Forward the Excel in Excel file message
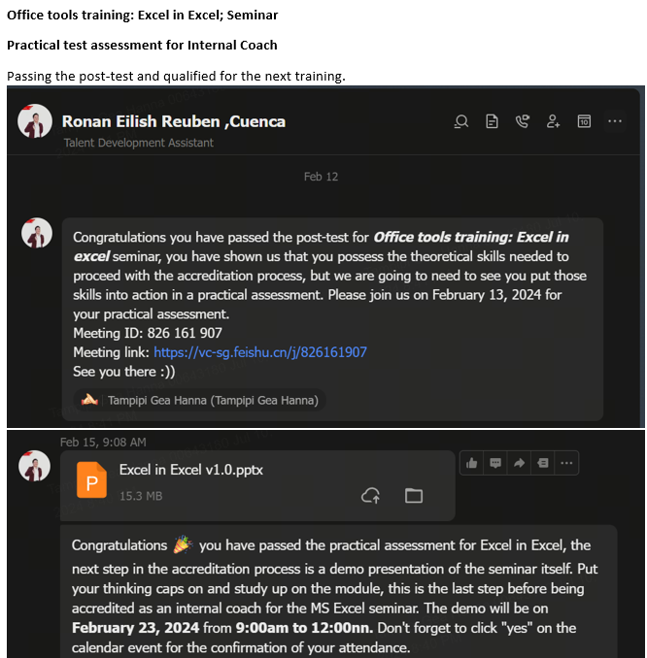 pos(520,463)
